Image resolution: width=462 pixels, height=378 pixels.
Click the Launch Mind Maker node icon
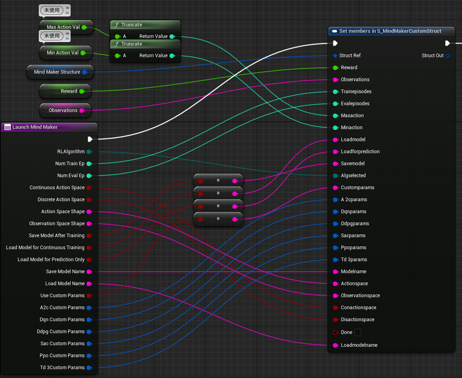coord(7,127)
